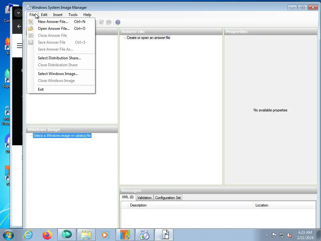
Task: Minimize the Windows System Image Manager window
Action: 292,8
